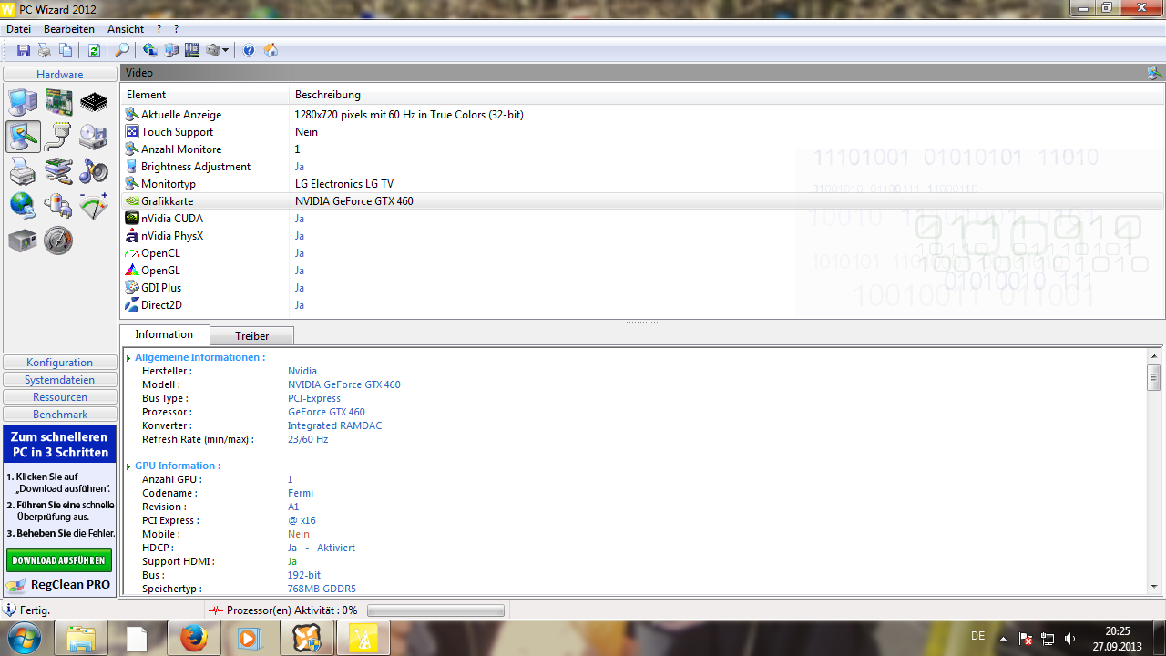Viewport: 1166px width, 656px height.
Task: Open Windows Explorer from the taskbar
Action: (81, 638)
